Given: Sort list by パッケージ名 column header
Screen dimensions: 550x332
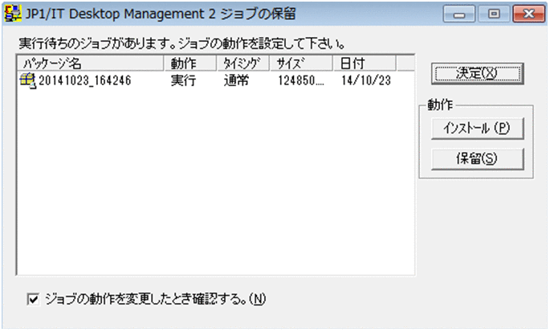Looking at the screenshot, I should tap(91, 64).
